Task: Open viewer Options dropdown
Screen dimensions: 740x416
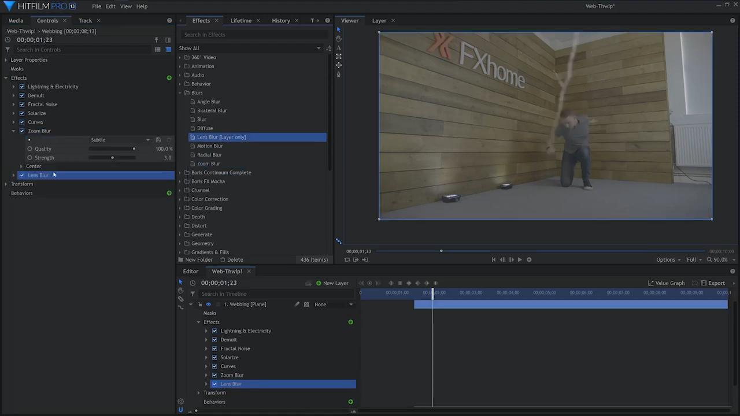Action: [x=668, y=259]
